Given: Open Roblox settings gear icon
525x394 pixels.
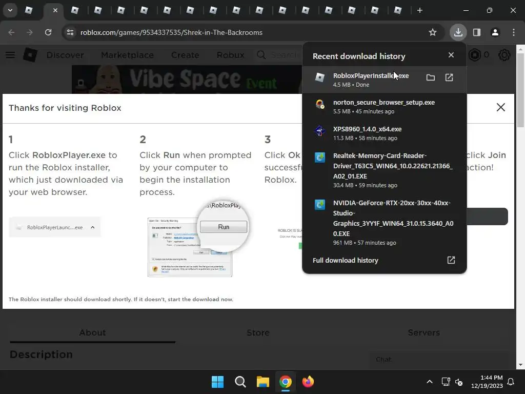Looking at the screenshot, I should (x=504, y=55).
